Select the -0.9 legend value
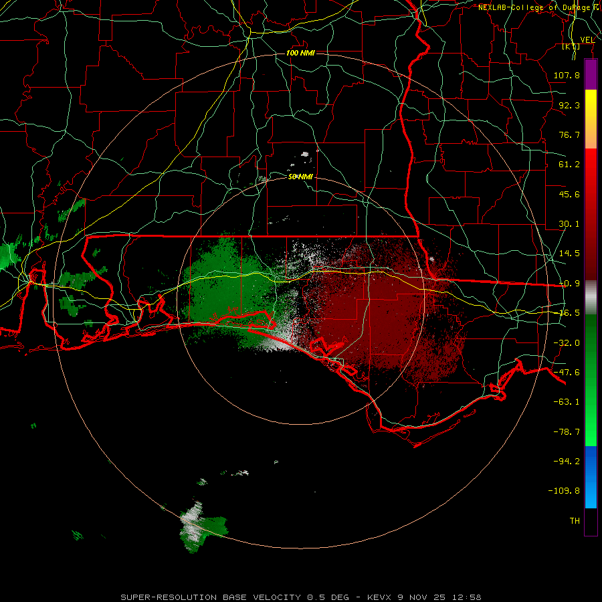The image size is (602, 602). [569, 284]
